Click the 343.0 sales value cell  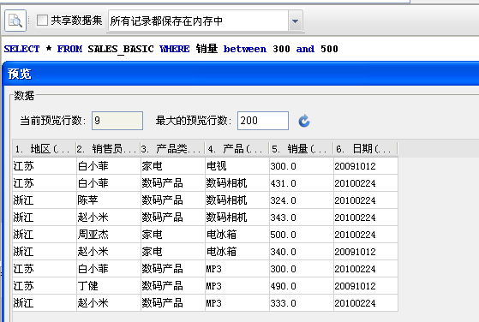click(302, 218)
